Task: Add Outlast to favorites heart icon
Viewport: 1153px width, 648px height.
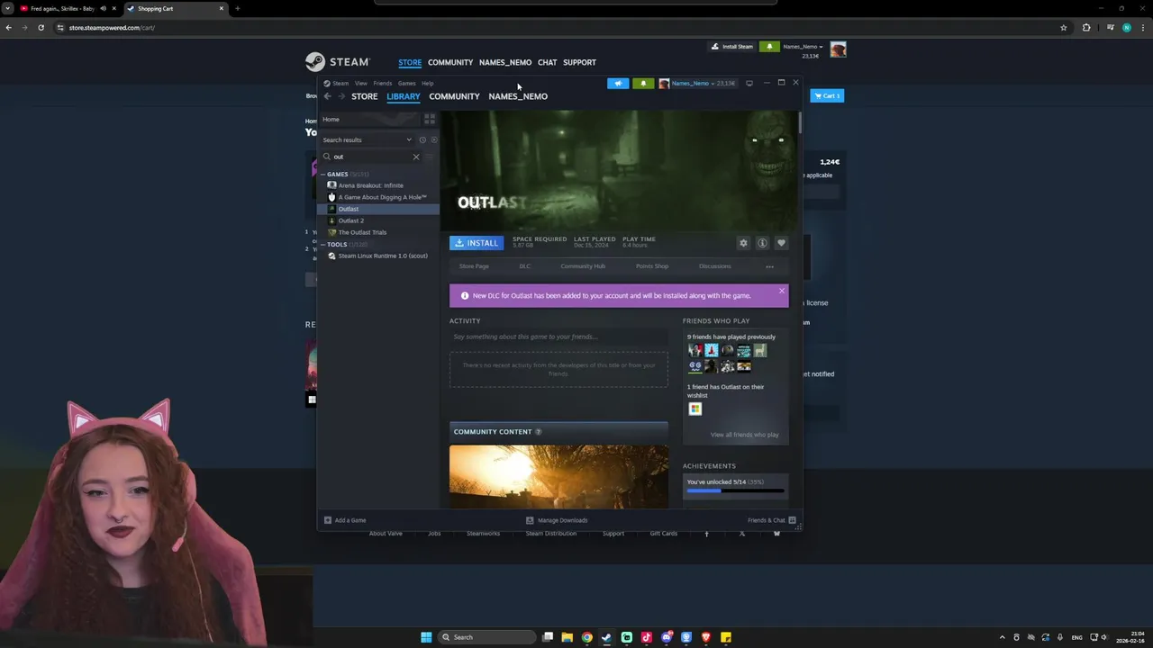Action: (781, 243)
